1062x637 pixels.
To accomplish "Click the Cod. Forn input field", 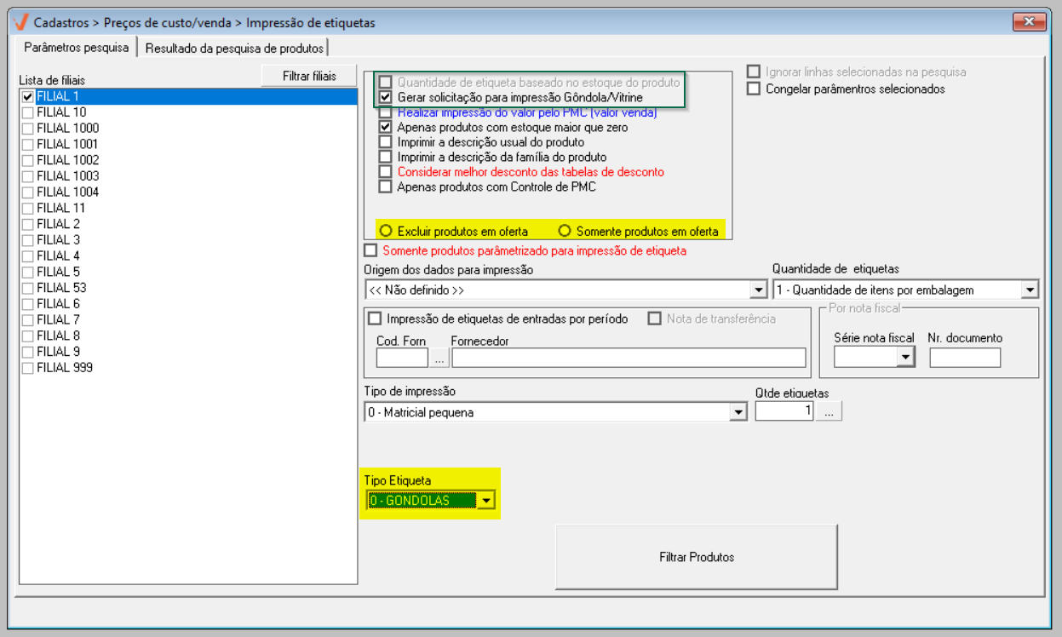I will pyautogui.click(x=402, y=358).
